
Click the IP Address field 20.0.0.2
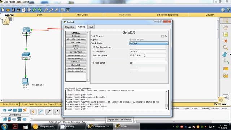click(x=148, y=51)
